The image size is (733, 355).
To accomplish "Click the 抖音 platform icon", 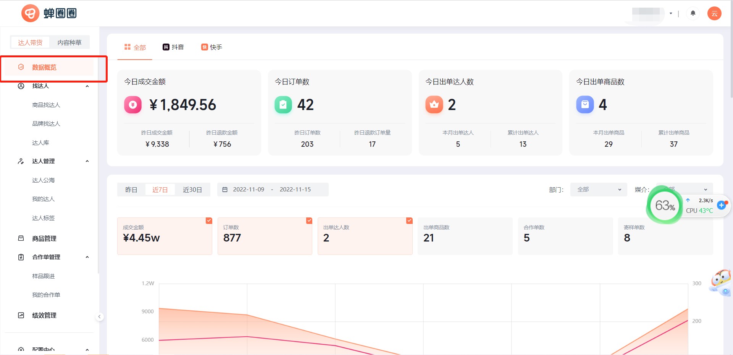I will coord(166,47).
